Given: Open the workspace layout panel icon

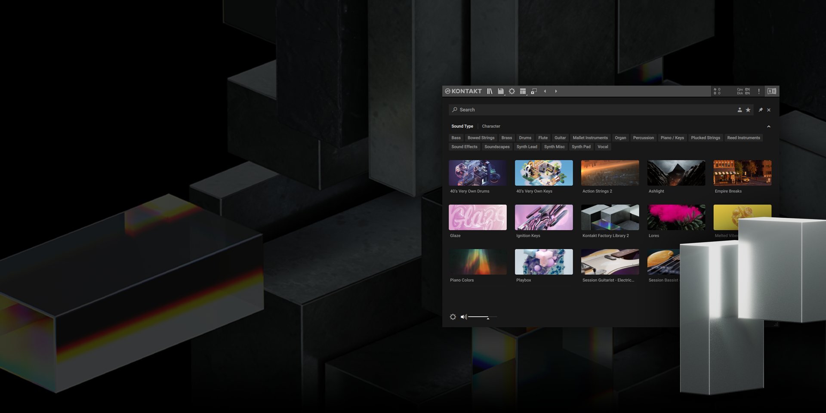Looking at the screenshot, I should pyautogui.click(x=523, y=91).
